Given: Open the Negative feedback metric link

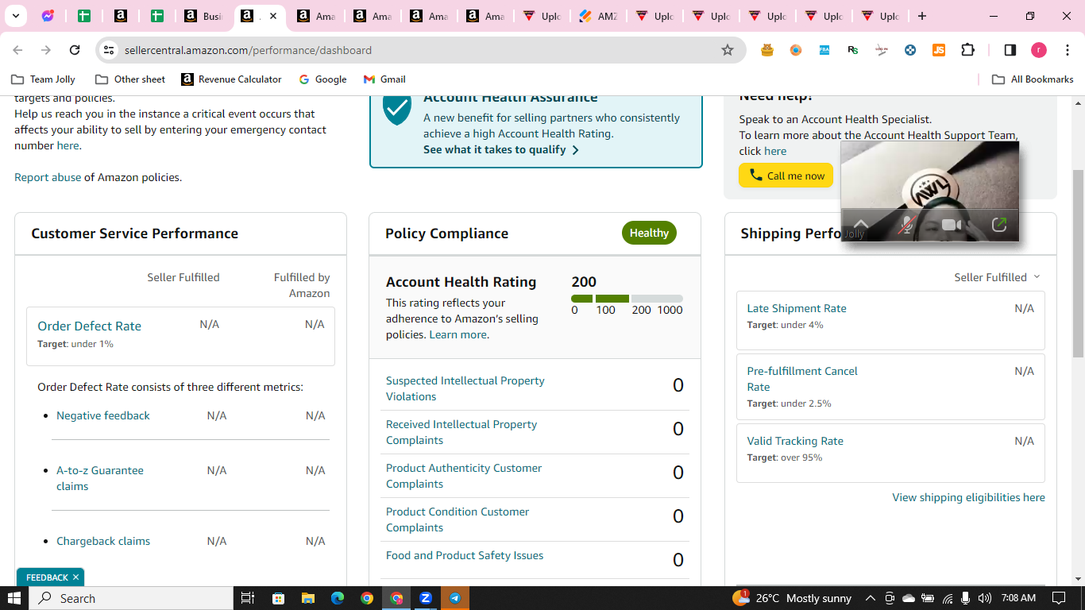Looking at the screenshot, I should (x=103, y=415).
